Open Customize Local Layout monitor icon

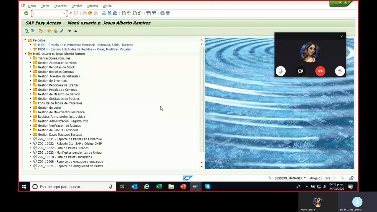pos(168,13)
